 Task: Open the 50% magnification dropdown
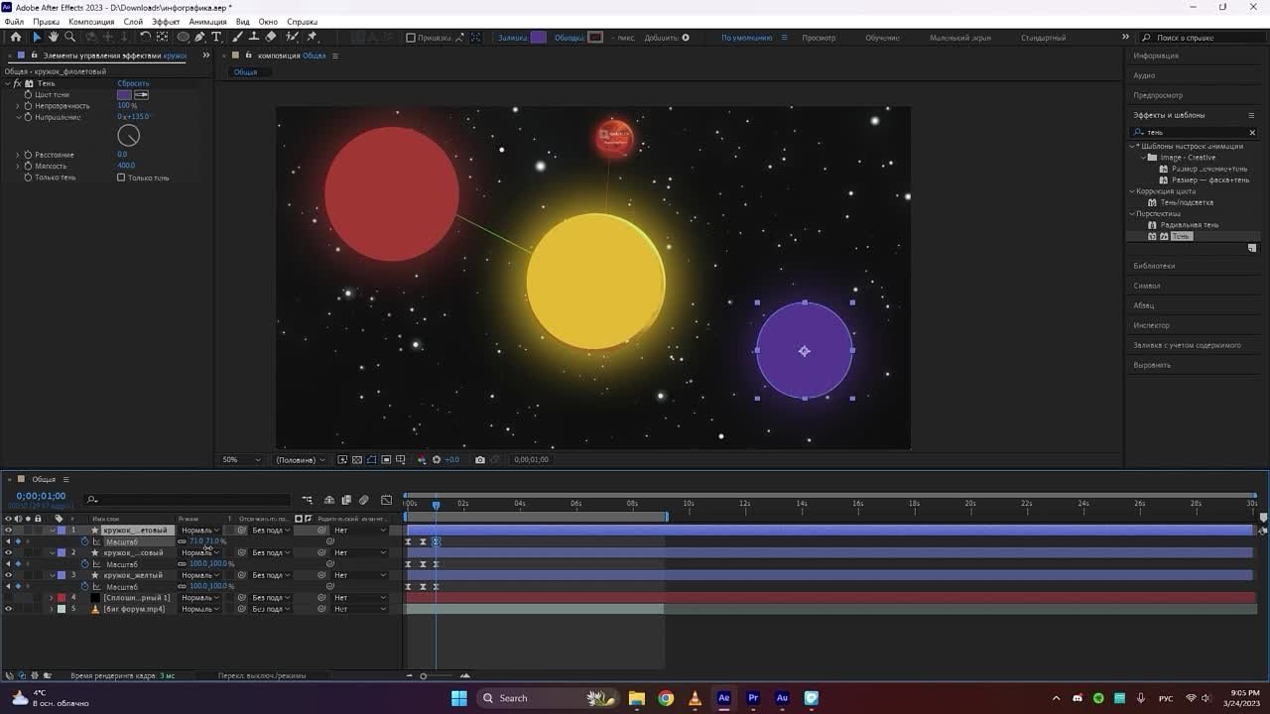[x=242, y=460]
